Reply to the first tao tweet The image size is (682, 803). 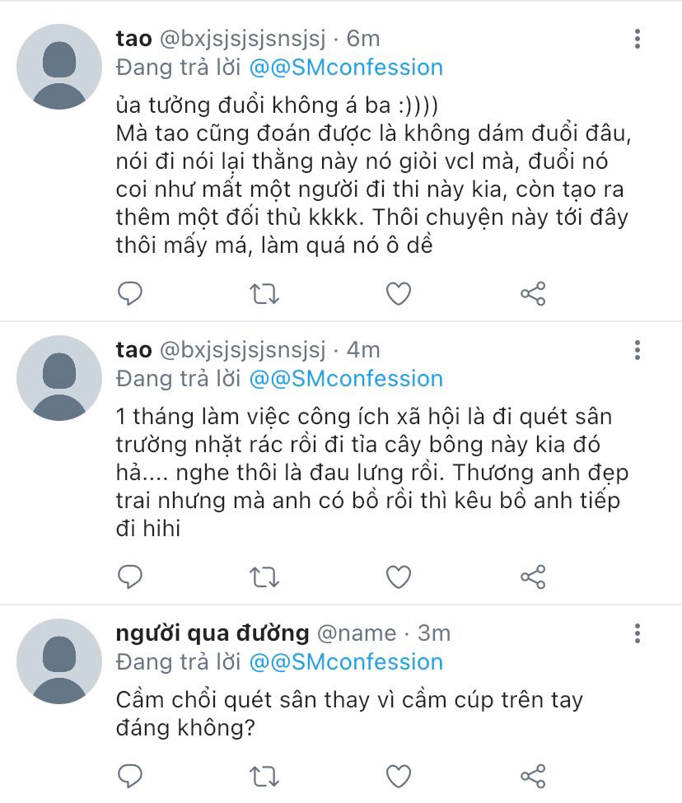pos(130,293)
